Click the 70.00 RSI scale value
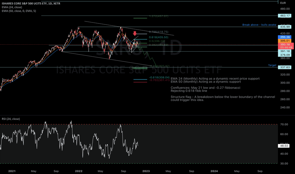Viewport: 295px width, 174px height. coord(284,124)
